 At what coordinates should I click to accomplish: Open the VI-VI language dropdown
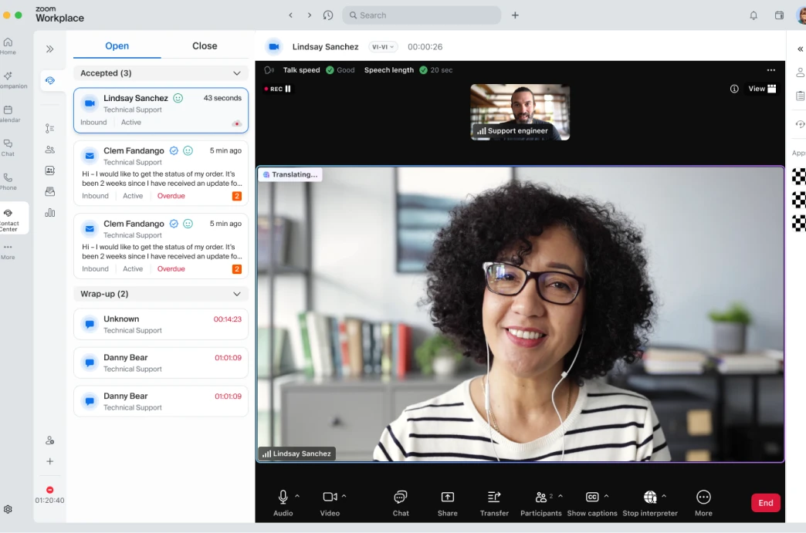383,47
